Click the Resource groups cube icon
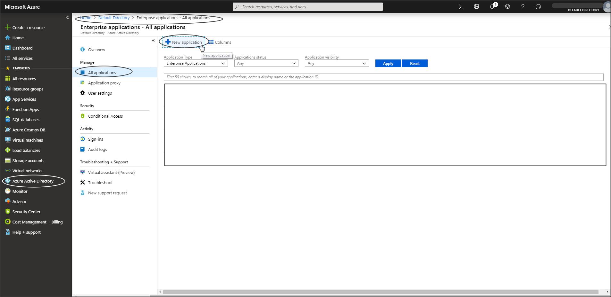611x297 pixels. tap(8, 89)
